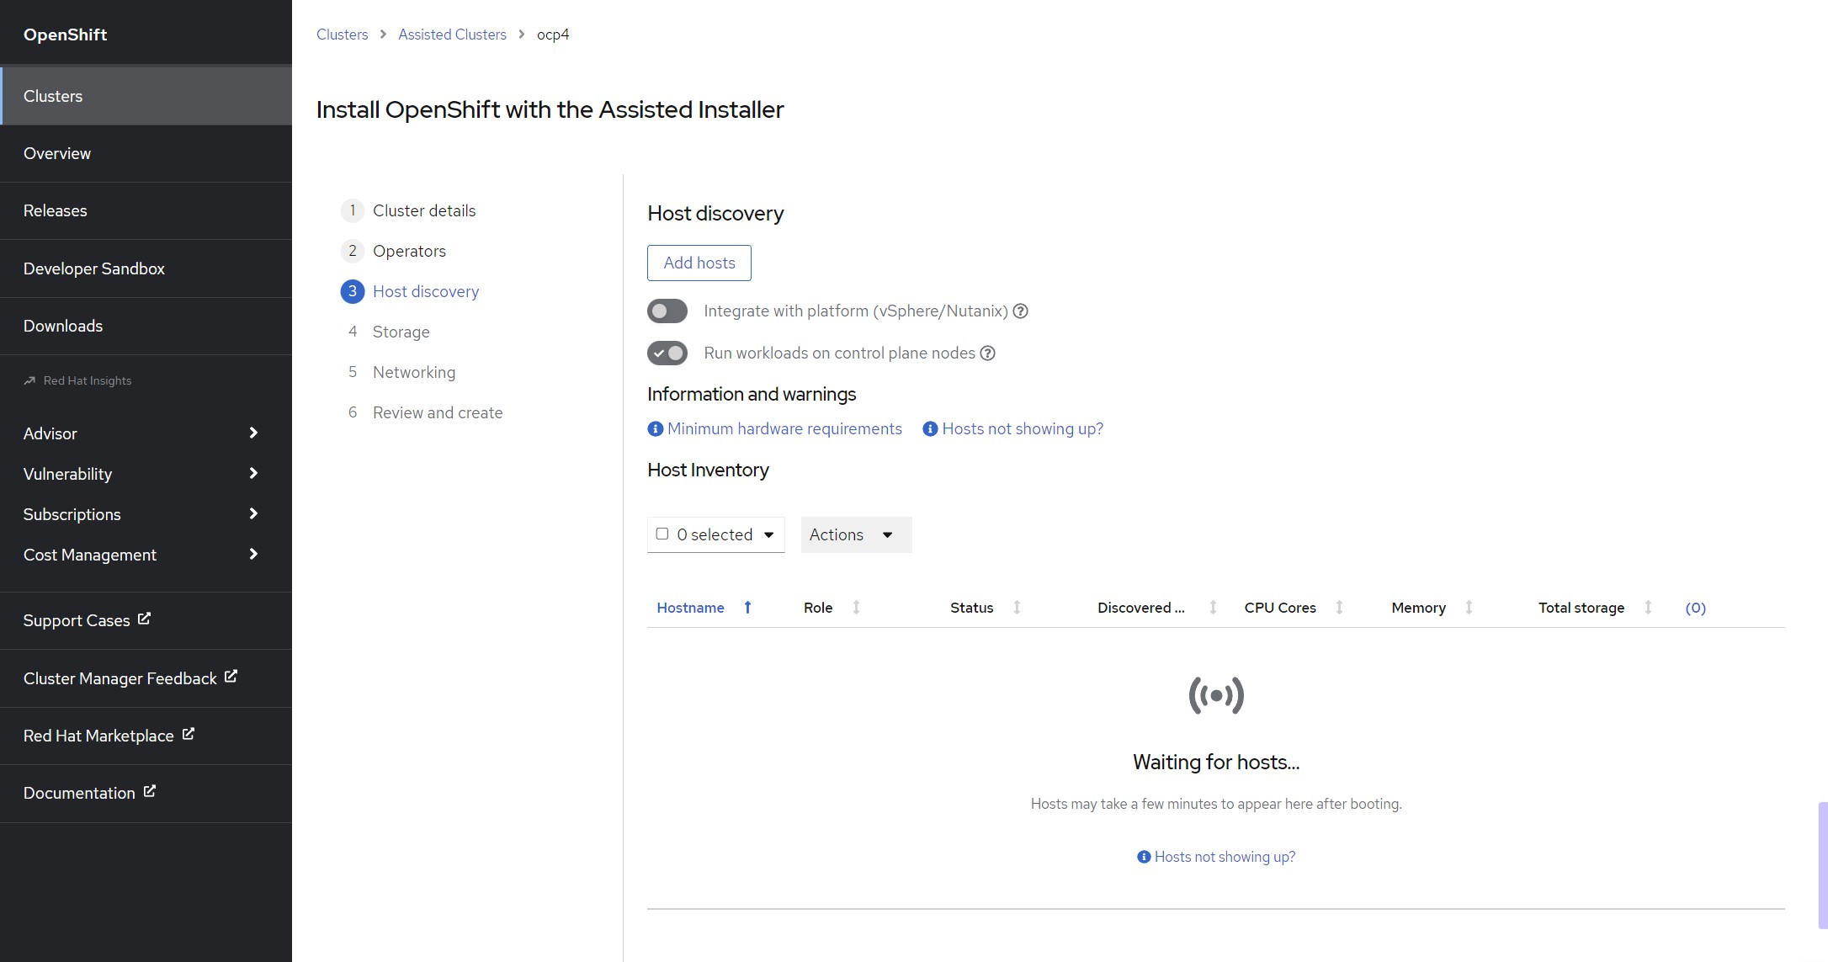
Task: Sort the Role column using its arrows
Action: 856,608
